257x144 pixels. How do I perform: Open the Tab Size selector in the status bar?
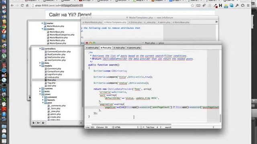click(x=153, y=127)
